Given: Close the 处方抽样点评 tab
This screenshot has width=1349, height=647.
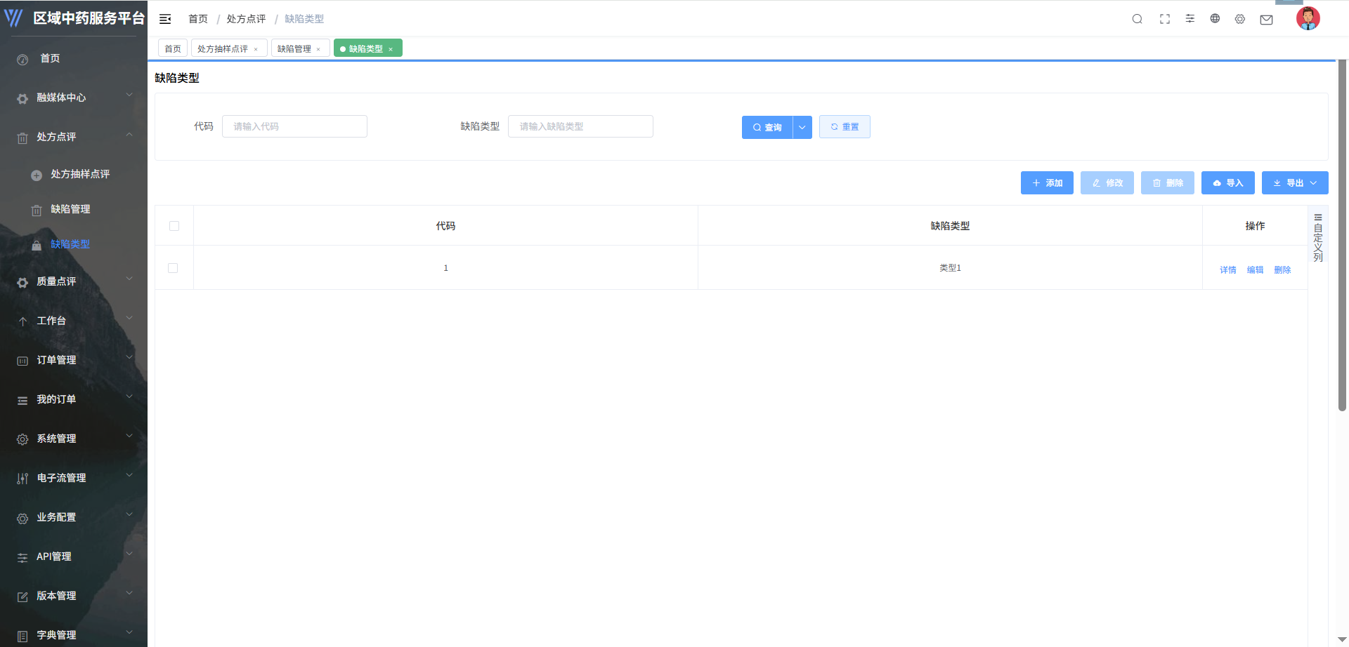Looking at the screenshot, I should [256, 49].
